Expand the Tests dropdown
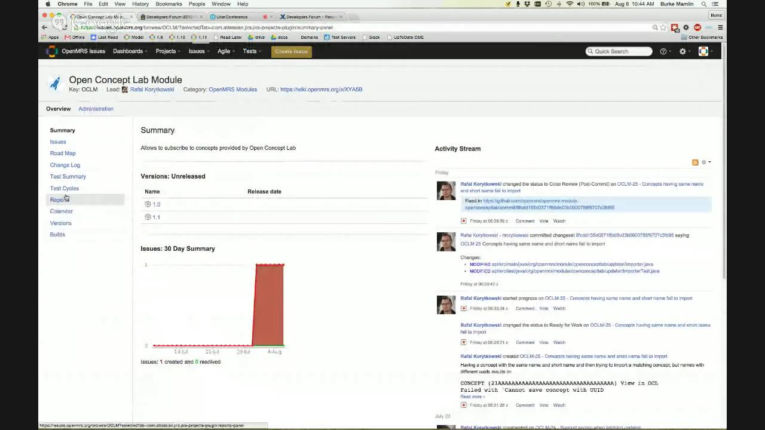The width and height of the screenshot is (765, 430). [x=252, y=51]
